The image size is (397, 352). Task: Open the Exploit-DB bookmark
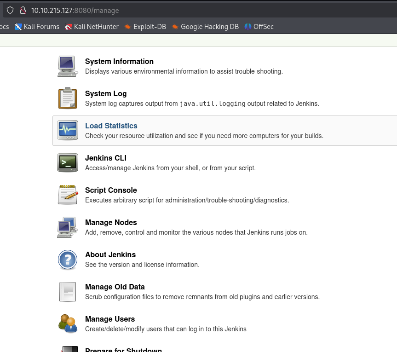145,27
